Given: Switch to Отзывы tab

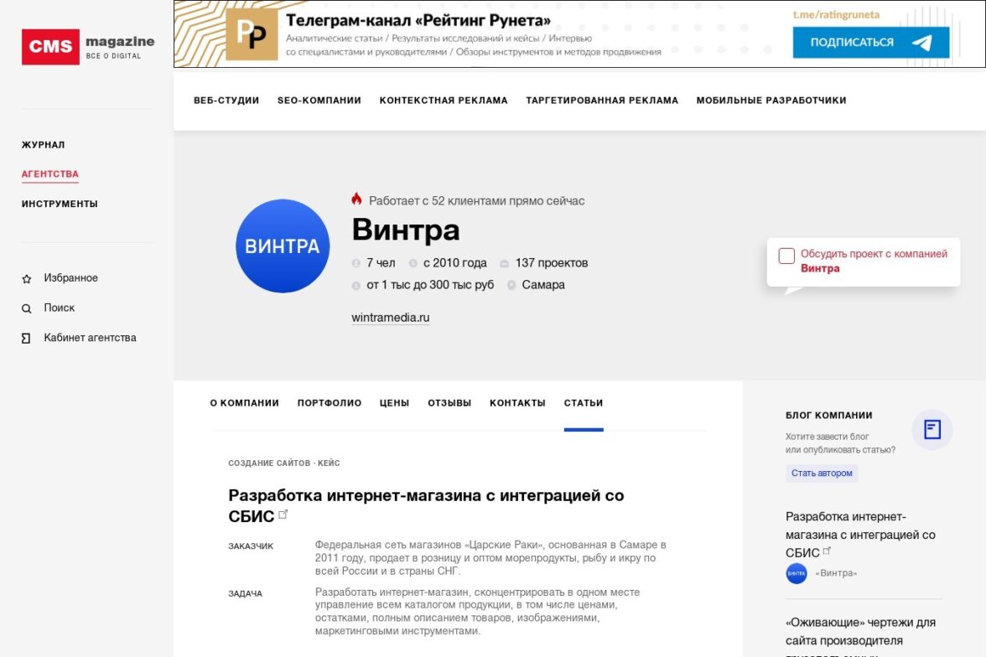Looking at the screenshot, I should (449, 403).
